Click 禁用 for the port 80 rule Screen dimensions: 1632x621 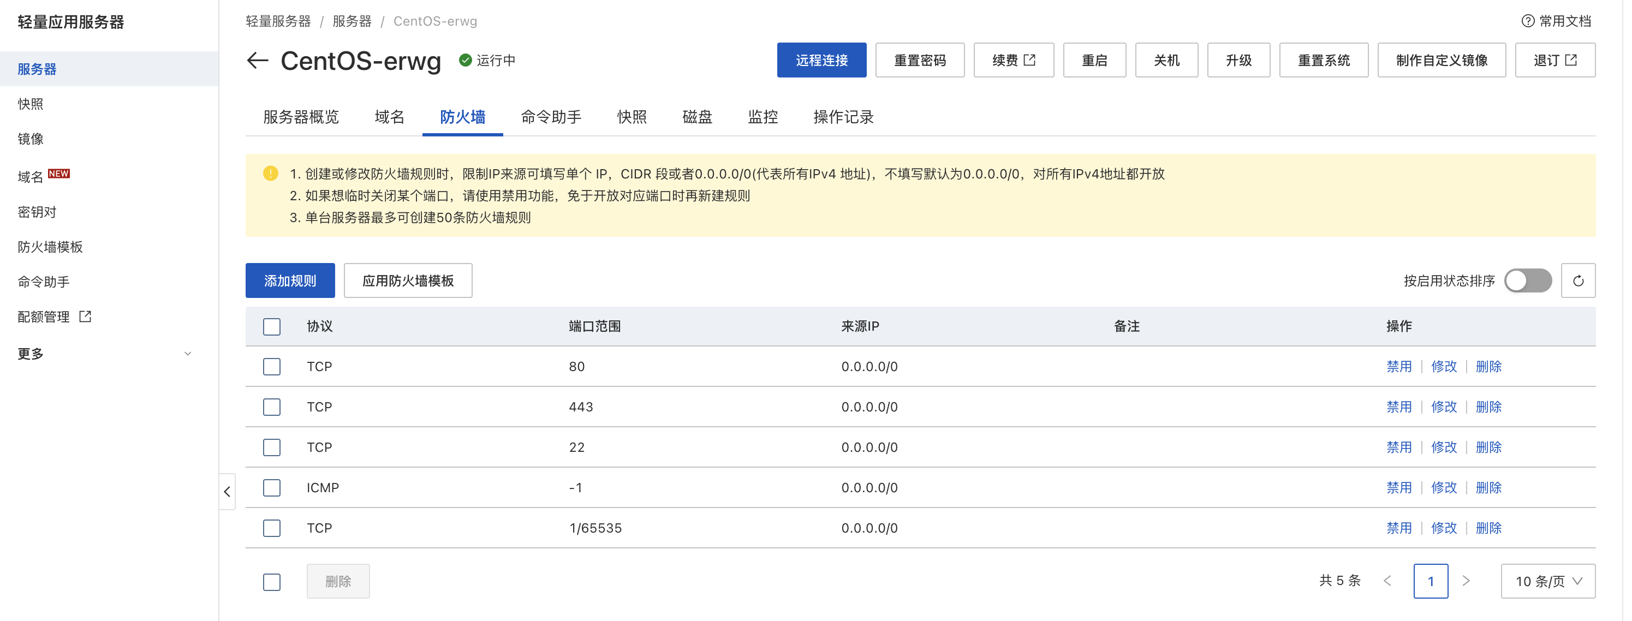point(1399,366)
